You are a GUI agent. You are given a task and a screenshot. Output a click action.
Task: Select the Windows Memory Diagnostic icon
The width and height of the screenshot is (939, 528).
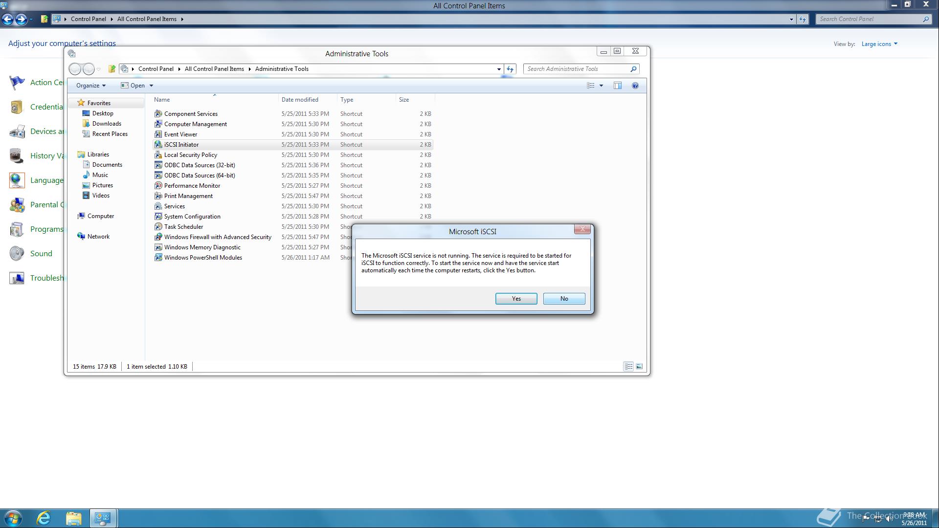pos(158,247)
